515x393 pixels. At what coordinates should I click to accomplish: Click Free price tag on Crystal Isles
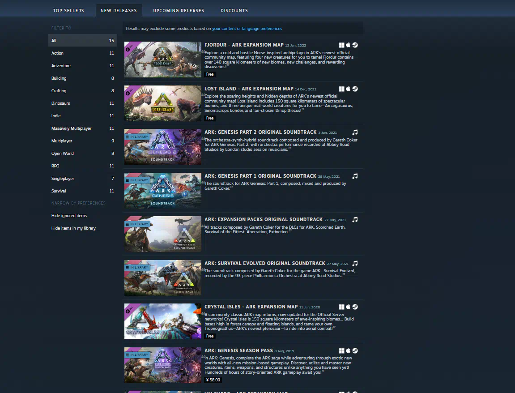(x=210, y=336)
